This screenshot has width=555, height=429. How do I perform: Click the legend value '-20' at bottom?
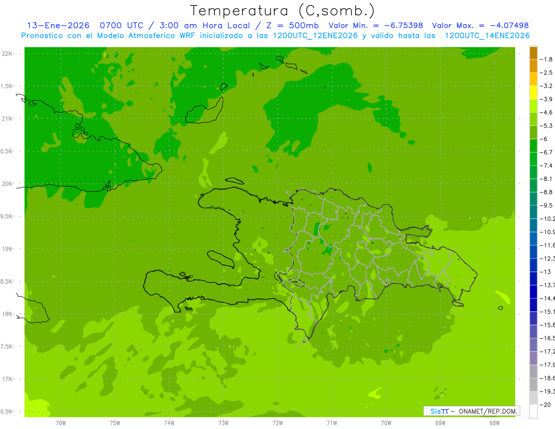pyautogui.click(x=545, y=405)
